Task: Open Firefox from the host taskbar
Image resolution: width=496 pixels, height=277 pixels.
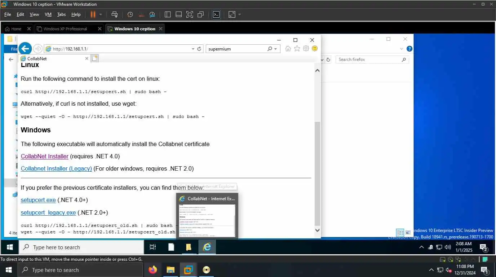Action: 153,270
